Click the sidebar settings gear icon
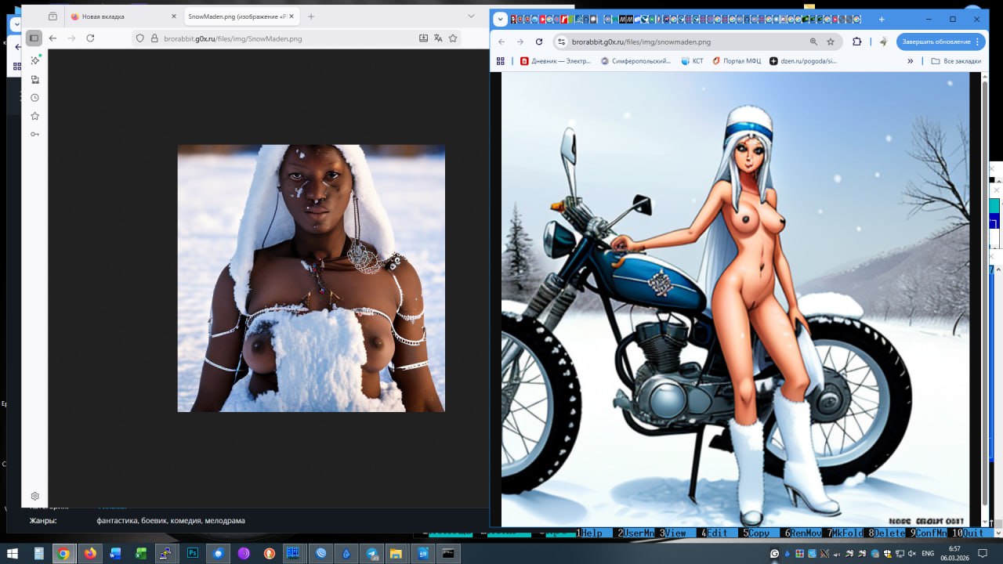This screenshot has width=1003, height=564. (34, 496)
